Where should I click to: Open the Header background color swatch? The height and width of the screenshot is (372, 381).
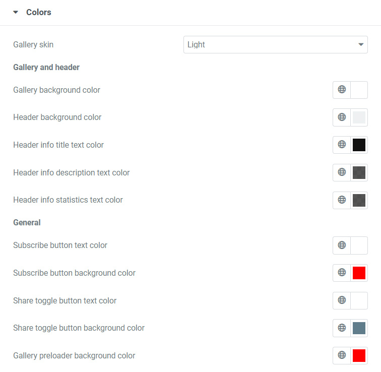click(359, 117)
